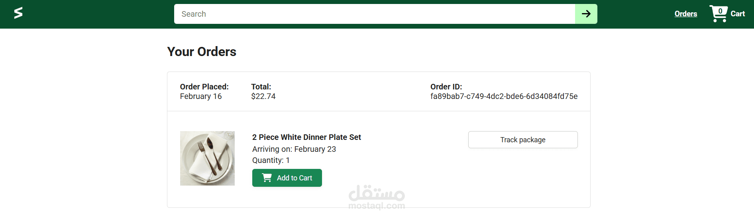Click the Order ID value text
This screenshot has height=215, width=754.
(504, 96)
